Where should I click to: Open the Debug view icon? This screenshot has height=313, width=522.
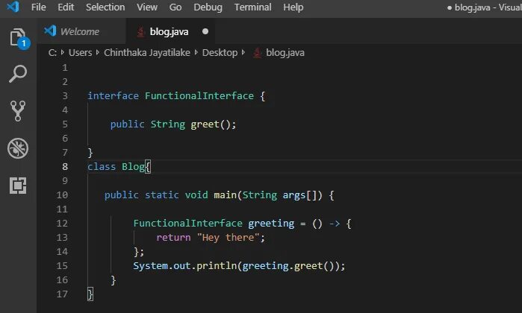tap(18, 148)
